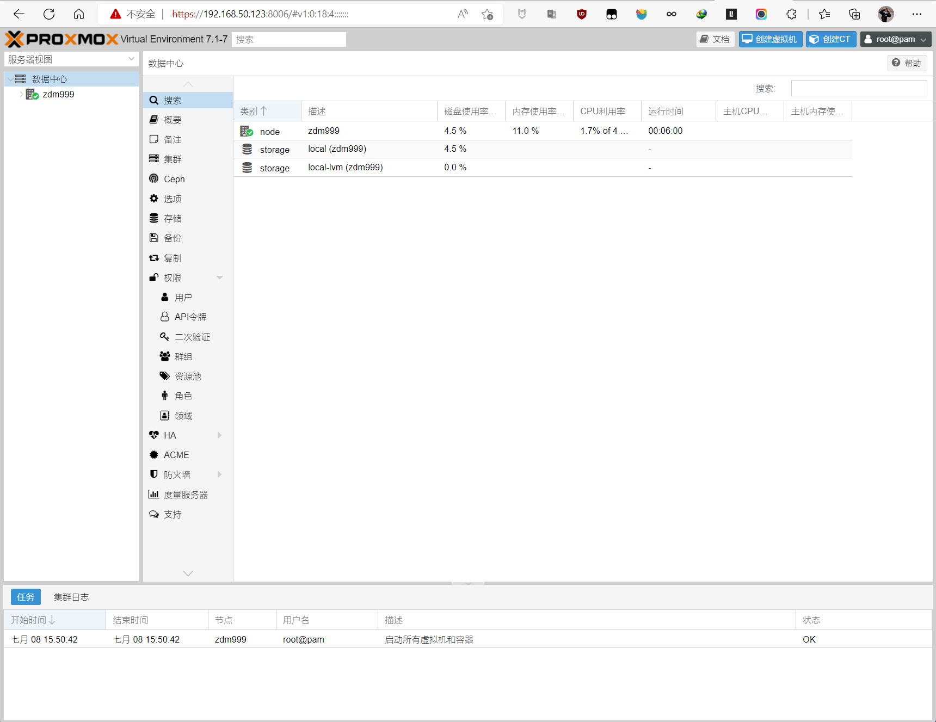Screen dimensions: 936x722
Task: Expand the zdm999 node in tree
Action: click(21, 94)
